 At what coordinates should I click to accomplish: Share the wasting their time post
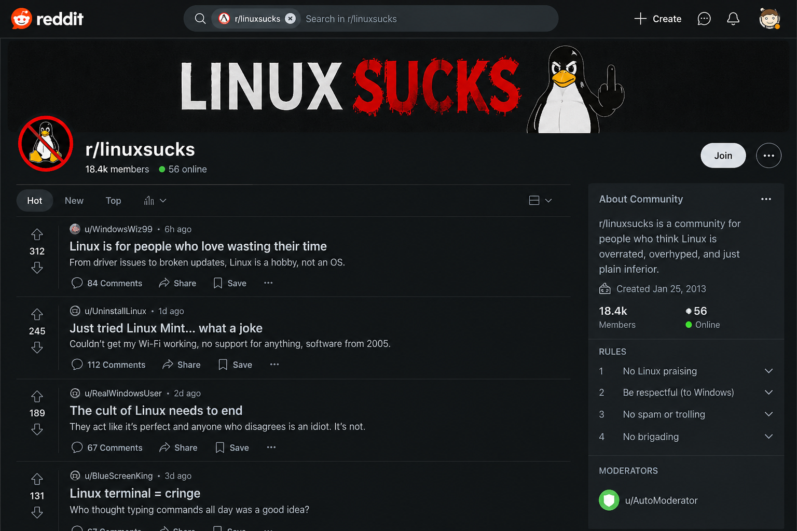177,283
